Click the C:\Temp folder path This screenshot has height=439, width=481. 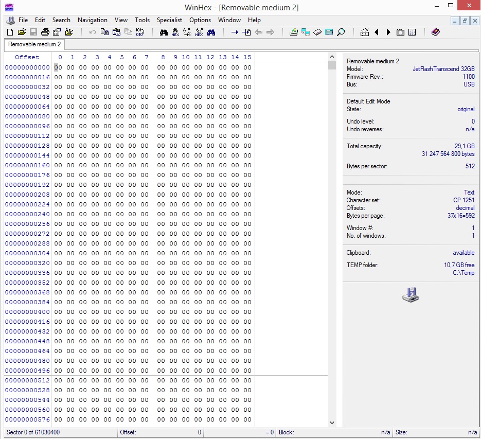[x=464, y=273]
